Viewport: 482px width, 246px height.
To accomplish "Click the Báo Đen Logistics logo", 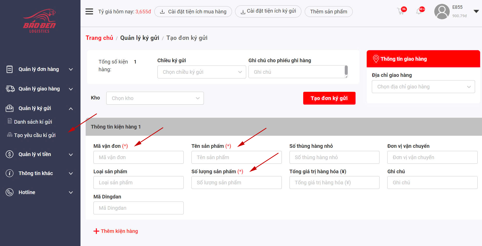I will pyautogui.click(x=39, y=21).
